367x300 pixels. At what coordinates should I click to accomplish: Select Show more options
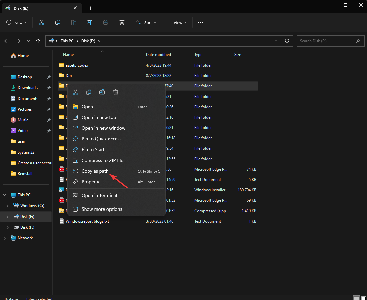pos(117,209)
